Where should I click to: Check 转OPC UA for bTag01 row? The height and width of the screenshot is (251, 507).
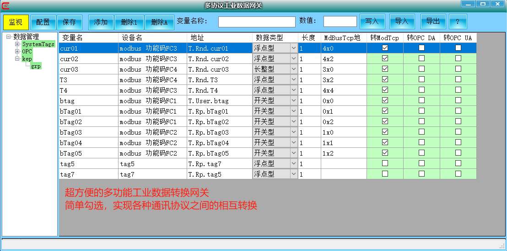pos(458,111)
